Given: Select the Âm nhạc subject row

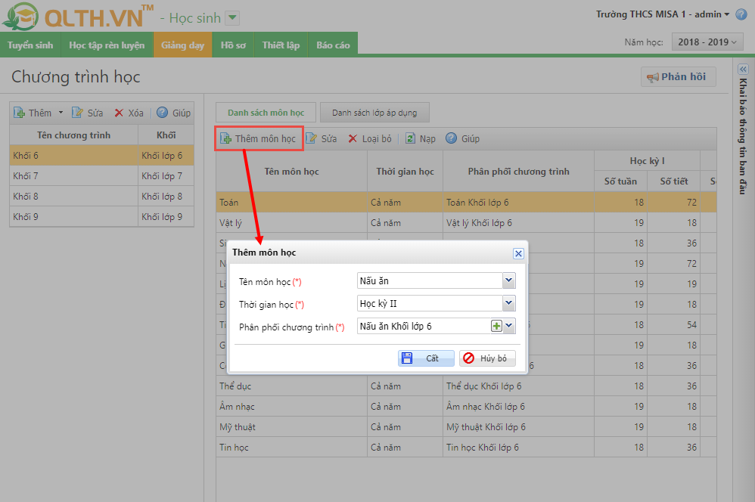Looking at the screenshot, I should coord(466,406).
